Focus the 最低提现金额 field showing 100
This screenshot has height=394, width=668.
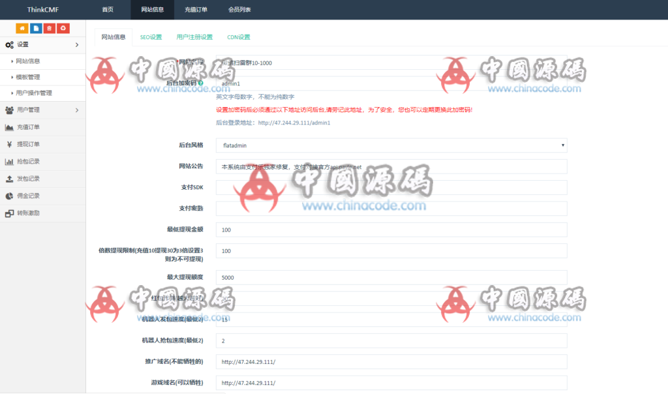(x=391, y=230)
